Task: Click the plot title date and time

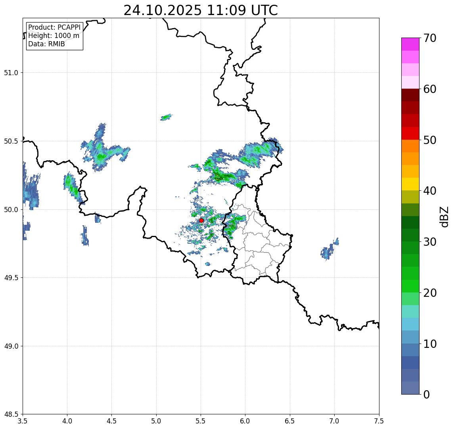Action: [x=201, y=10]
